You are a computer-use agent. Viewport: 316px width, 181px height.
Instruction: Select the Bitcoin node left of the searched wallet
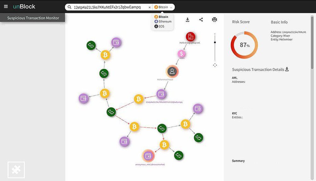tap(139, 99)
